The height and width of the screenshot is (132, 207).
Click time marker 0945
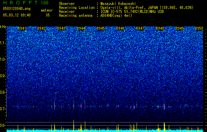pyautogui.click(x=101, y=28)
